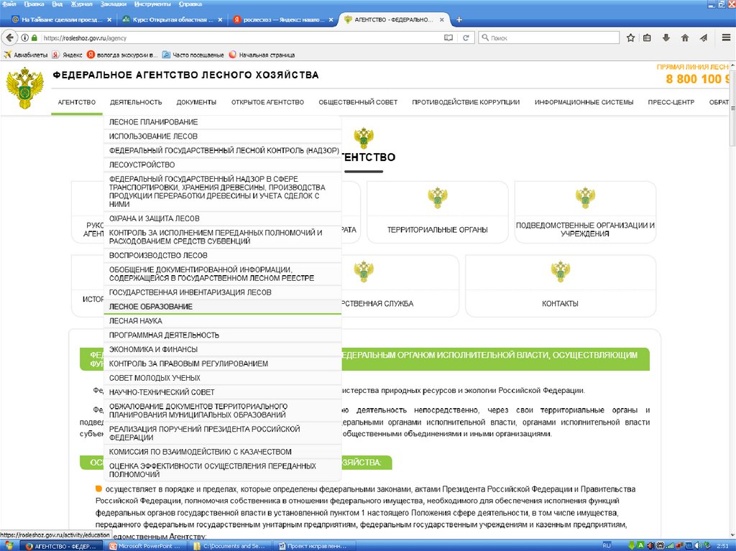
Task: Open the ТЕРРИТОРИАЛЬНЫЕ ОРГАНЫ card
Action: 438,212
